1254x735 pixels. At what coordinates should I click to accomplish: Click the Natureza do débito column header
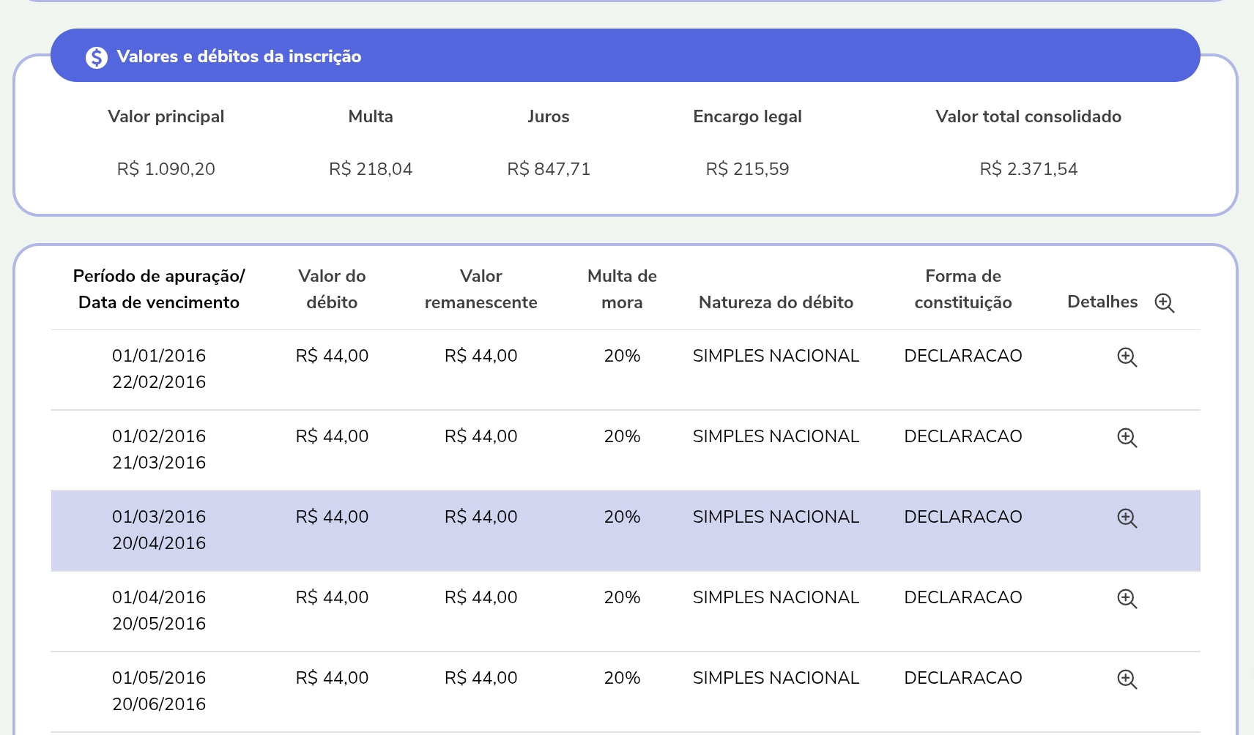[776, 302]
